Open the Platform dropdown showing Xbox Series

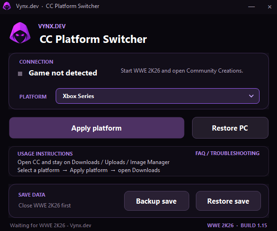[158, 96]
